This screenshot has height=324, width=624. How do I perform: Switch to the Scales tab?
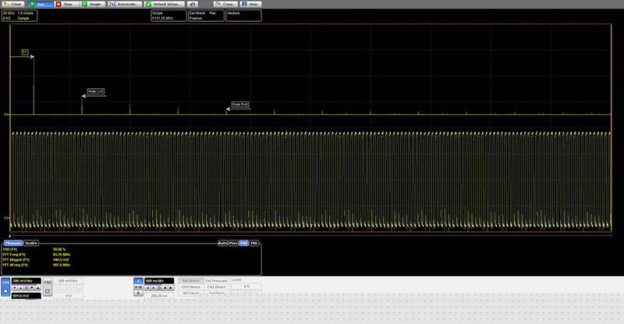(32, 243)
